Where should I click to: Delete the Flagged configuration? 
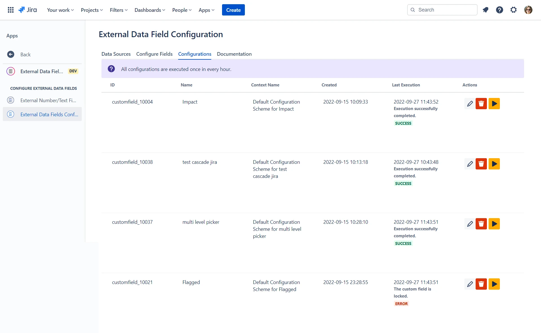pyautogui.click(x=481, y=284)
